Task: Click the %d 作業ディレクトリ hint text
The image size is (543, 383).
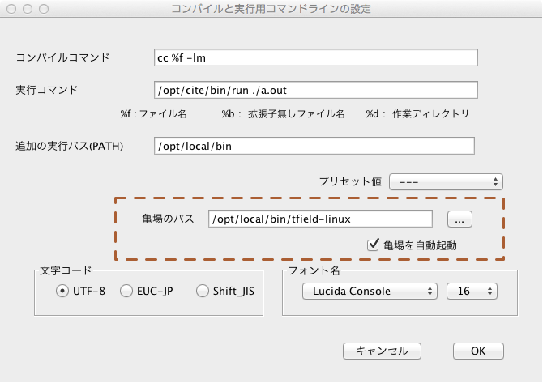Action: (x=417, y=114)
